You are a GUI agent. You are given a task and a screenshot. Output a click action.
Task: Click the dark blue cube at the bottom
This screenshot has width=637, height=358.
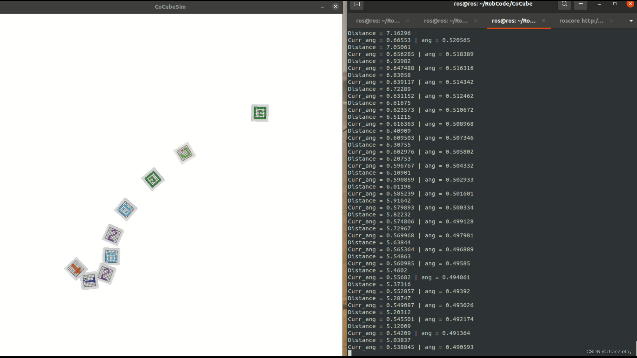click(89, 281)
